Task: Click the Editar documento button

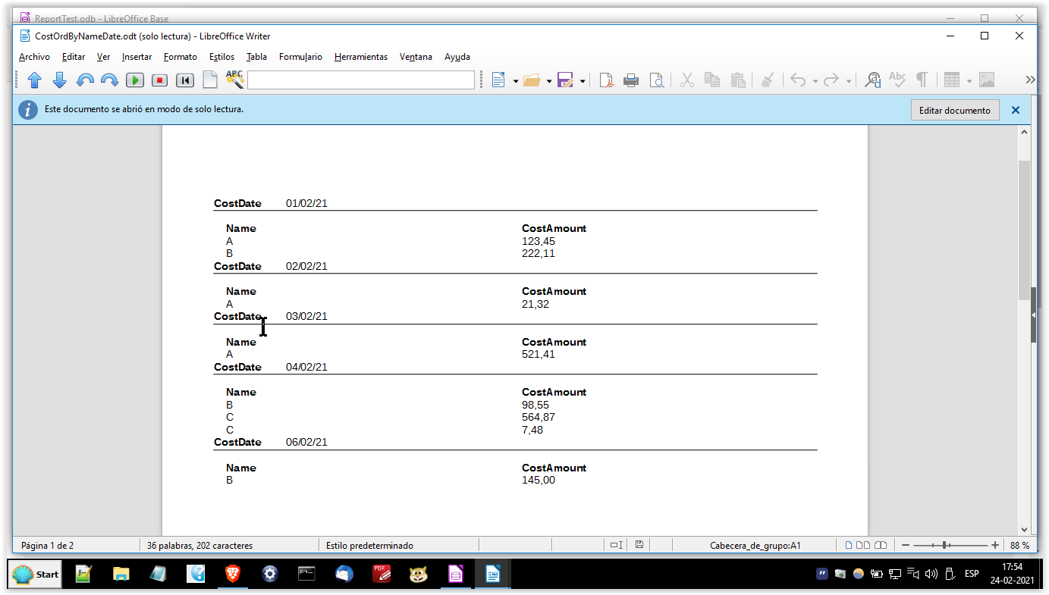Action: click(954, 111)
